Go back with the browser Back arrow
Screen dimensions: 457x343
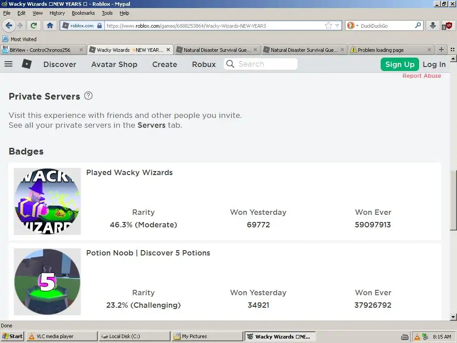(8, 25)
